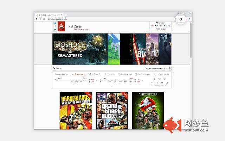
Task: Sign in with the Google+ icon
Action: 160,26
